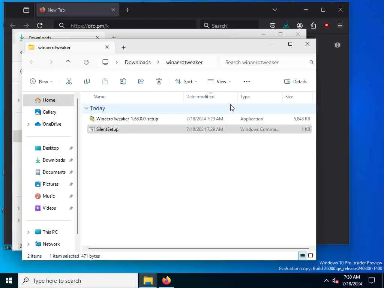This screenshot has width=384, height=288.
Task: Click the muted volume icon in system tray
Action: [x=336, y=280]
